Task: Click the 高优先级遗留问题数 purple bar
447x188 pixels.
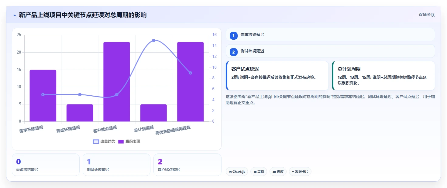Action: (191, 82)
